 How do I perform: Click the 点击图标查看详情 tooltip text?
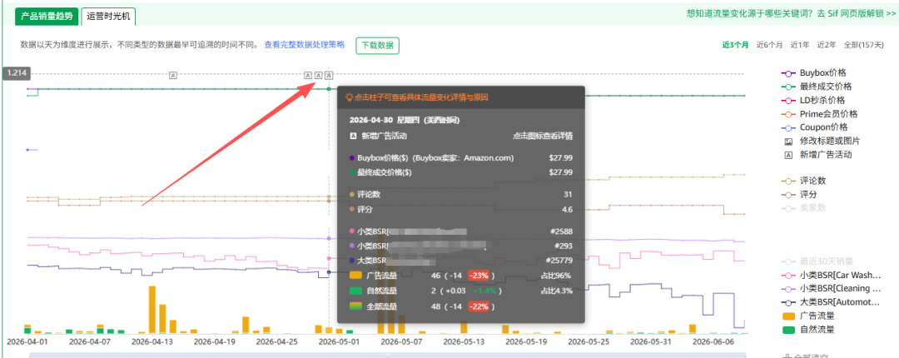(x=543, y=136)
